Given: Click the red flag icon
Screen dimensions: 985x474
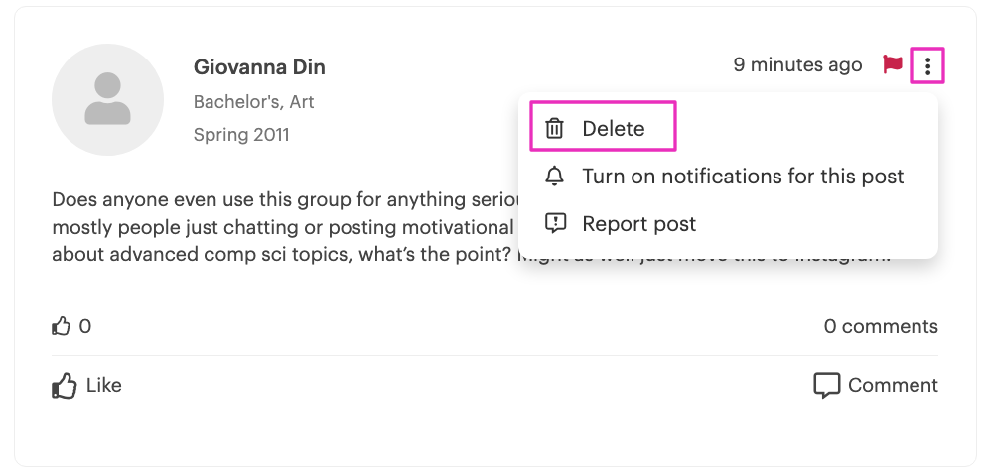Looking at the screenshot, I should point(892,65).
